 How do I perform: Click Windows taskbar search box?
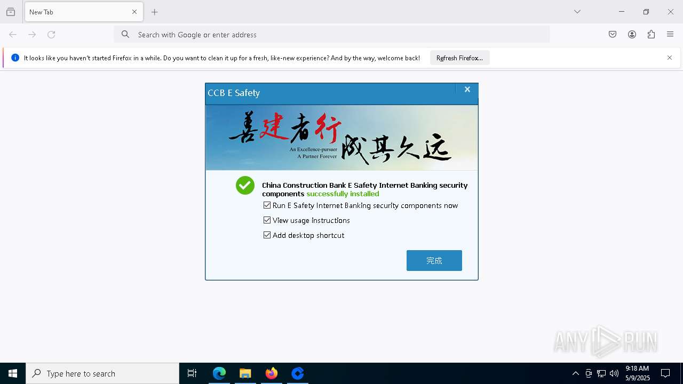coord(102,373)
